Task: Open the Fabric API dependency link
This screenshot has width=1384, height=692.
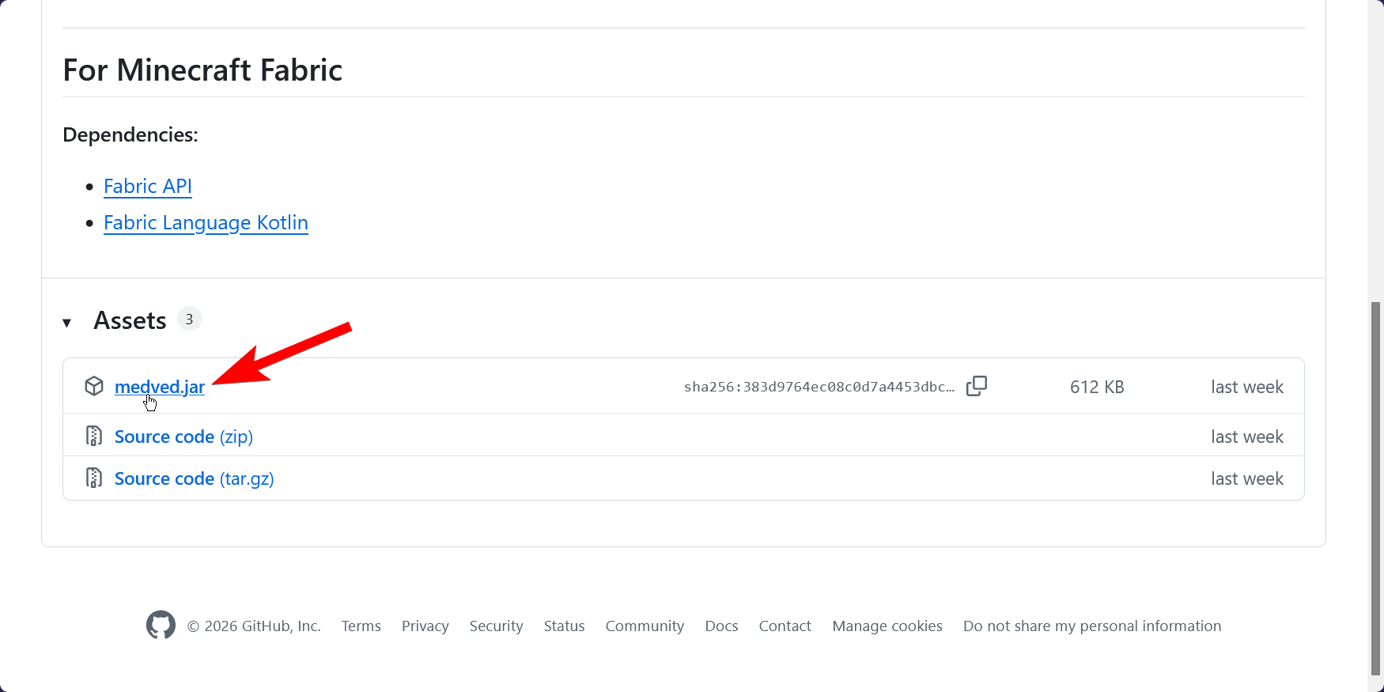Action: [x=148, y=186]
